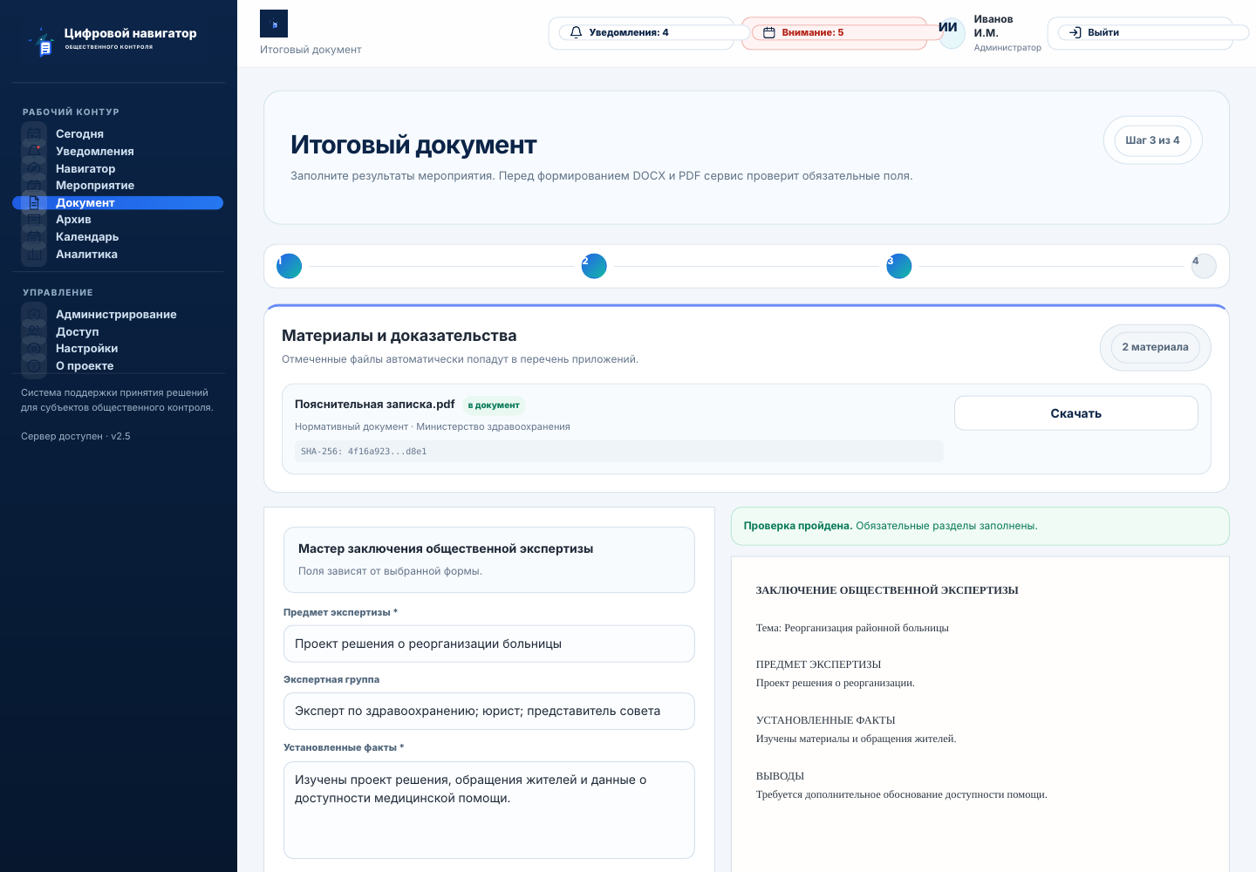The height and width of the screenshot is (872, 1256).
Task: Log out with the Выйти button
Action: (x=1140, y=33)
